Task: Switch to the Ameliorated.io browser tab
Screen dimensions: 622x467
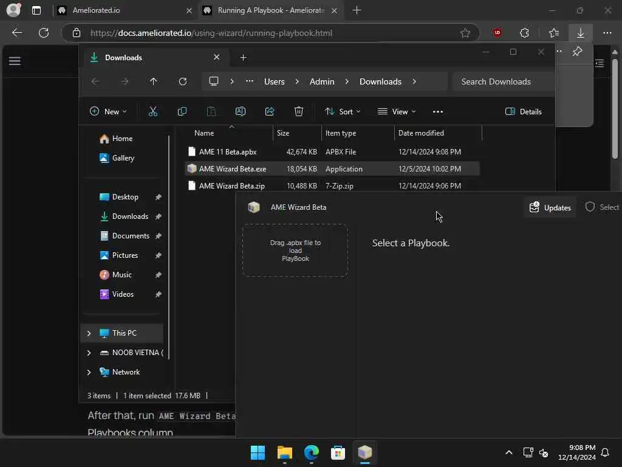Action: 125,10
